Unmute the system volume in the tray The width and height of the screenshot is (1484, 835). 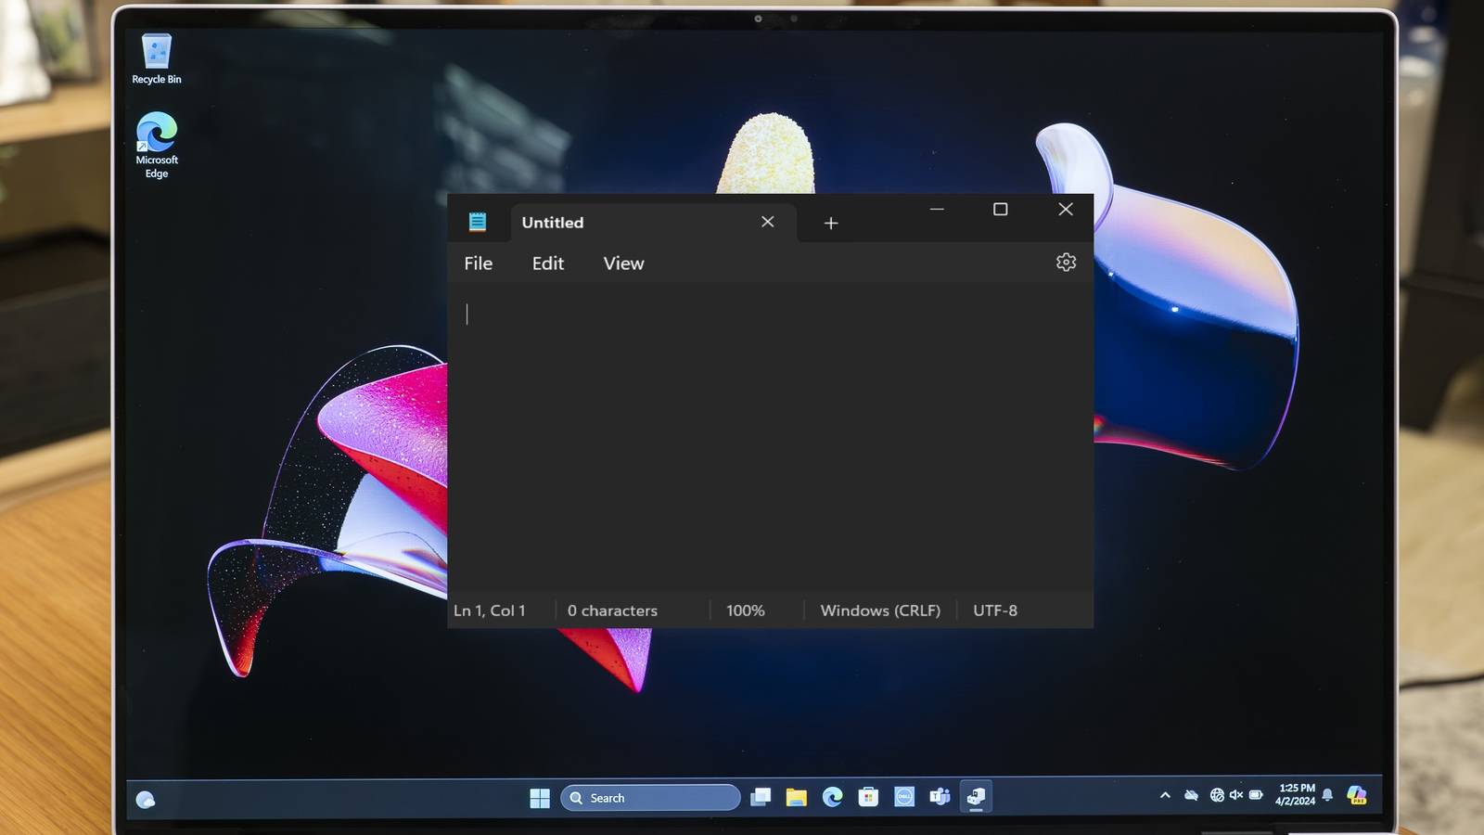(x=1236, y=795)
